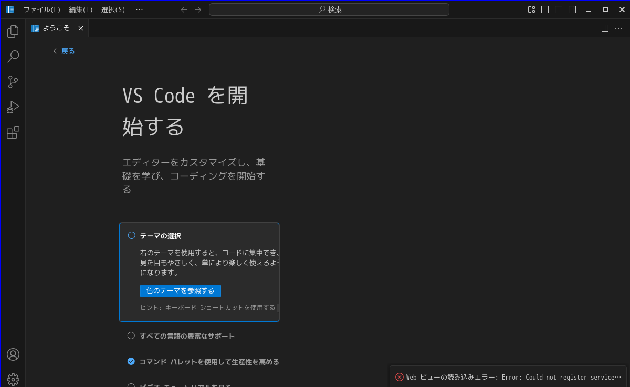Expand the menu bar overflow ellipsis
Image resolution: width=630 pixels, height=387 pixels.
(x=139, y=9)
